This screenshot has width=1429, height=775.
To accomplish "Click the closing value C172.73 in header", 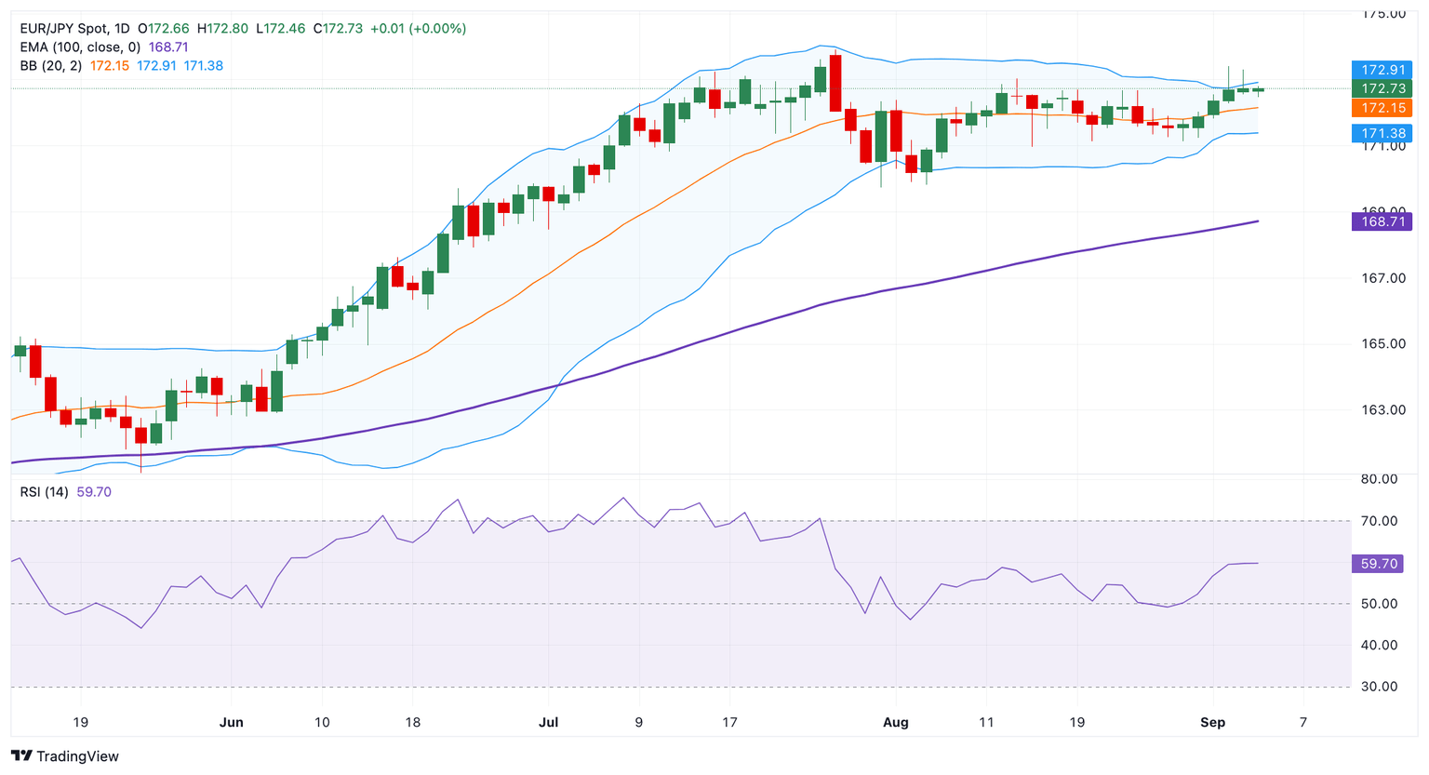I will coord(337,29).
